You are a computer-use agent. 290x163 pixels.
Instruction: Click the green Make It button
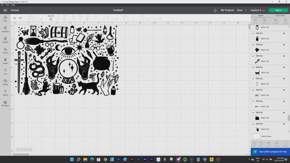278,10
